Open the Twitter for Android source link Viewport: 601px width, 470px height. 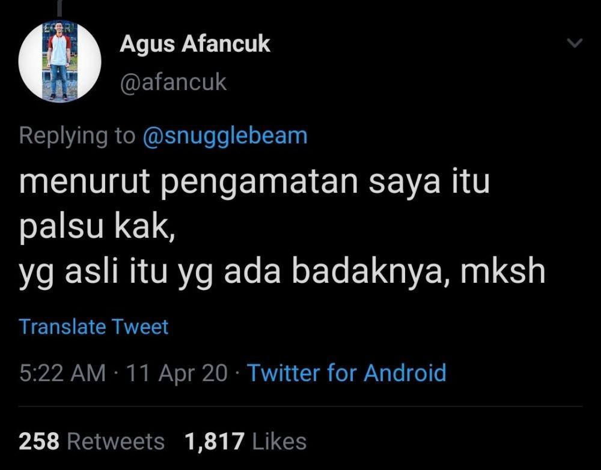coord(347,373)
